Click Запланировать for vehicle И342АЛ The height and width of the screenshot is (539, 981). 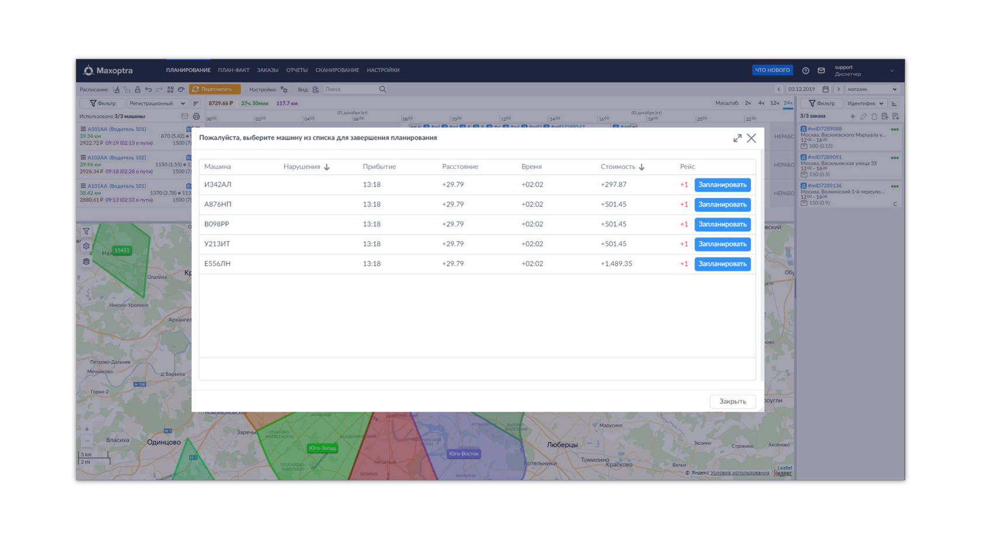tap(722, 185)
